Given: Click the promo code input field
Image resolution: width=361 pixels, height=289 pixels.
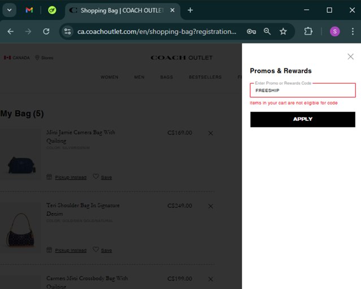Looking at the screenshot, I should coord(303,90).
